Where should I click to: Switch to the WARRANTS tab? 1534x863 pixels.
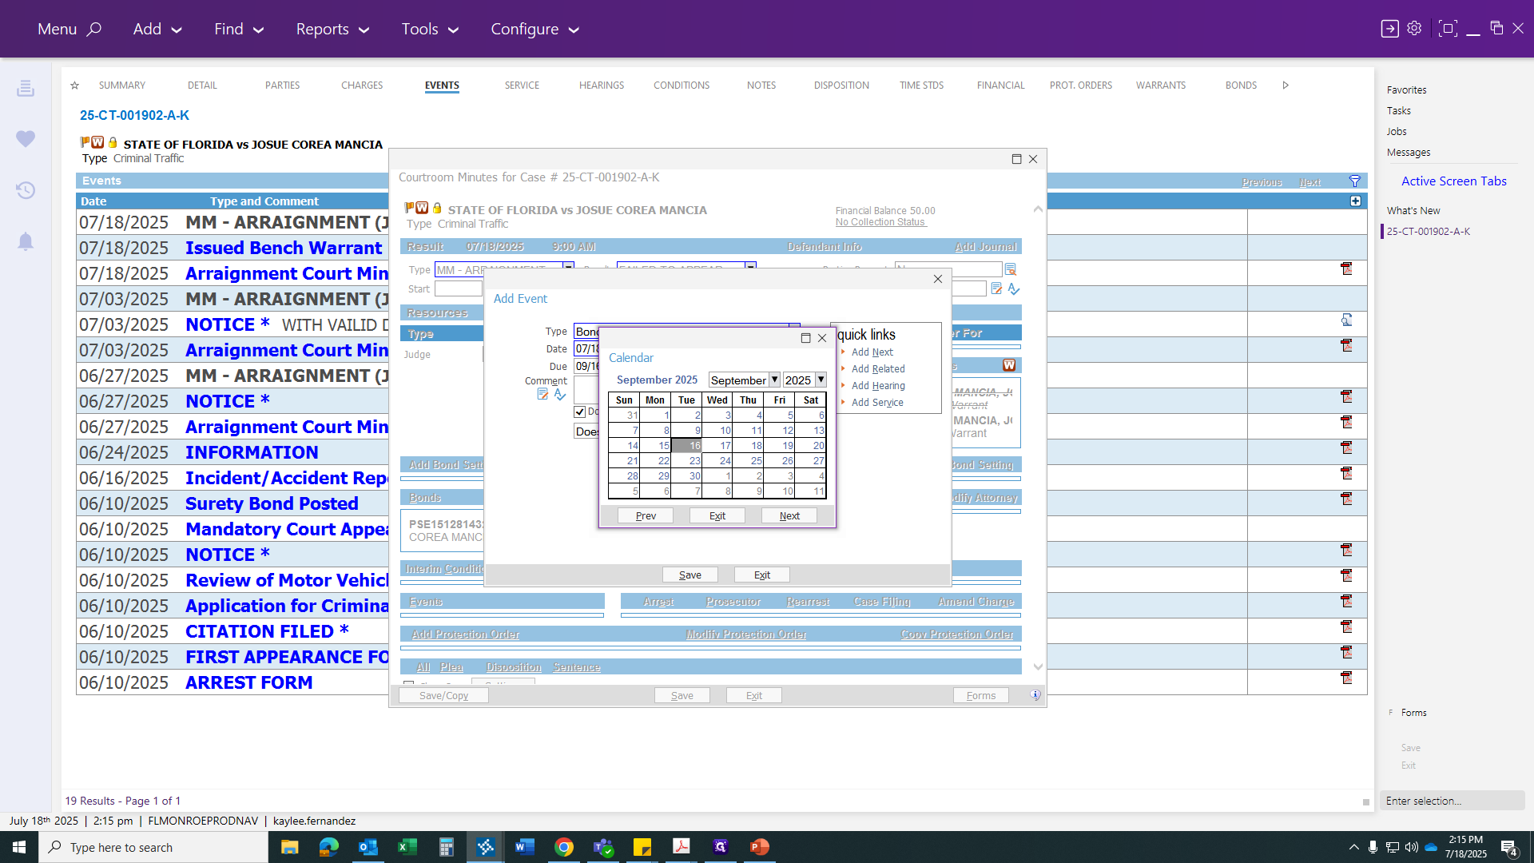pos(1161,86)
